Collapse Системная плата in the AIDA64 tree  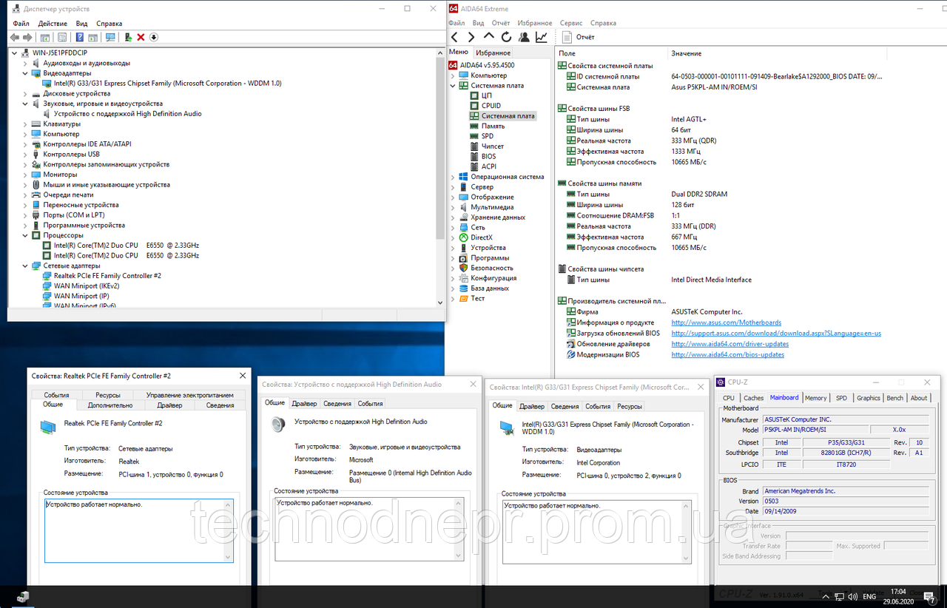click(x=453, y=86)
